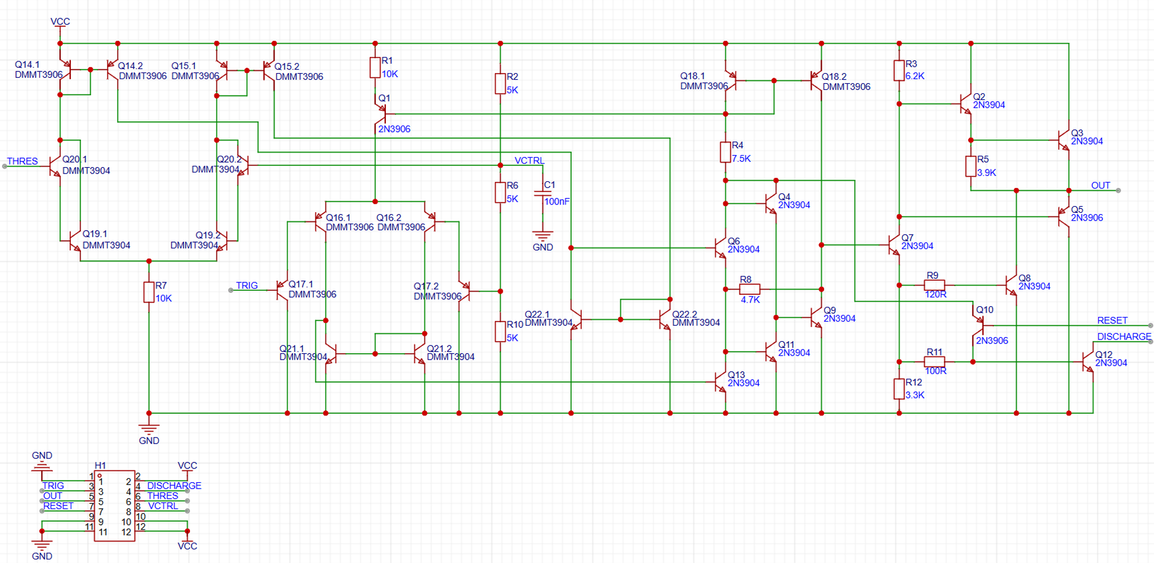Screen dimensions: 1154x563
Task: Select DISCHARGE label on header H1
Action: tap(174, 486)
